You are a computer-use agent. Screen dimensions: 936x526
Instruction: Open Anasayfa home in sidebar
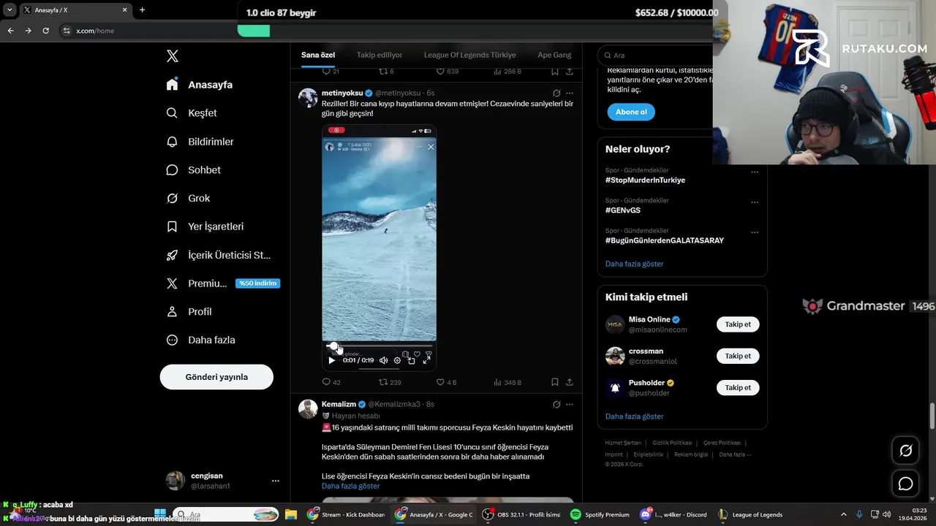pyautogui.click(x=200, y=85)
